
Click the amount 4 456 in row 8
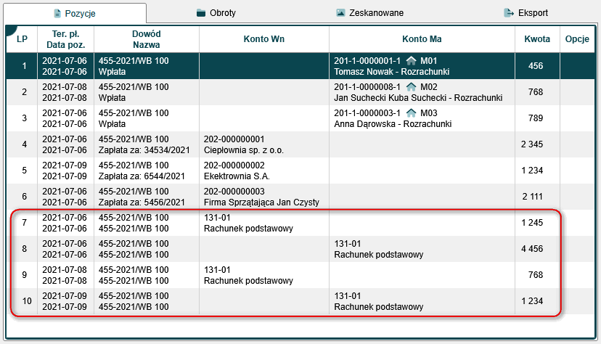tap(531, 250)
